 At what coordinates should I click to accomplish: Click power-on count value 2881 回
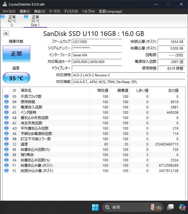pos(172,62)
